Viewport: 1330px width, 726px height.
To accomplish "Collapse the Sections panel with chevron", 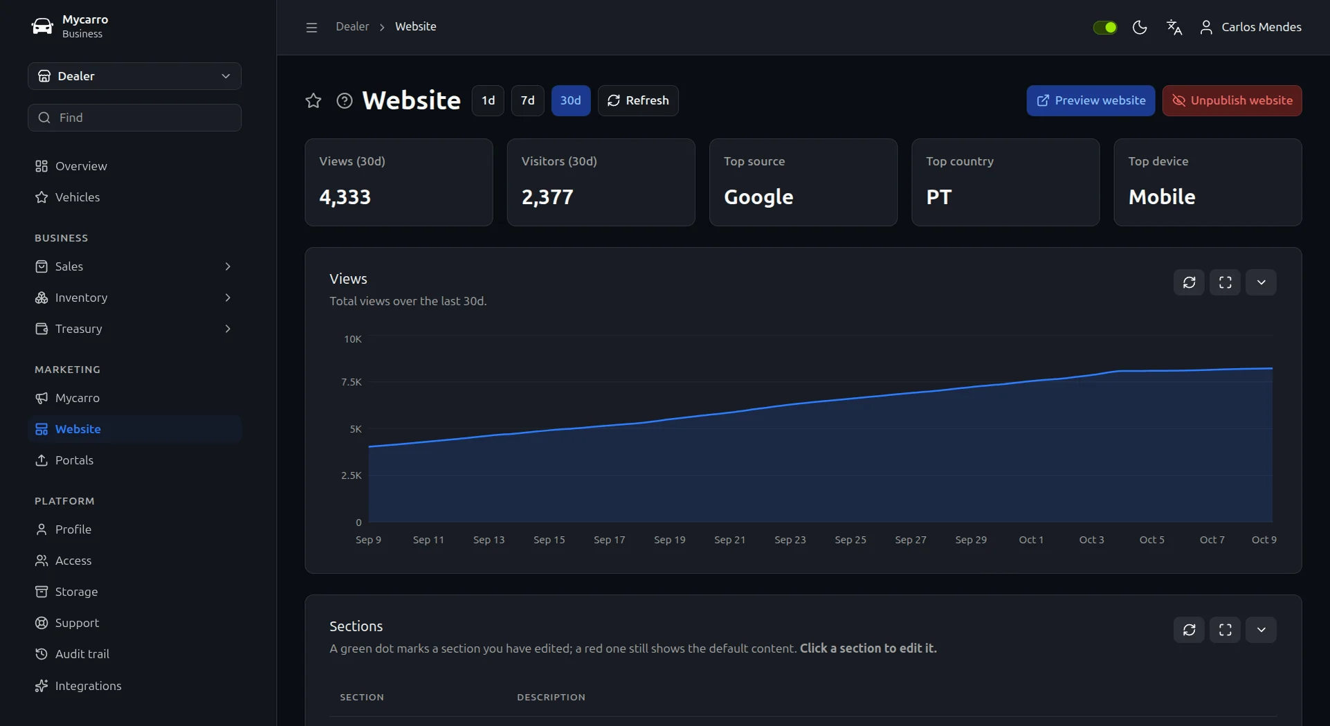I will point(1261,630).
